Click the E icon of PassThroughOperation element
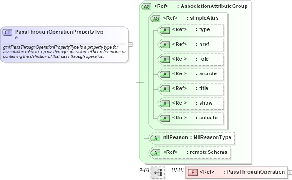The height and width of the screenshot is (180, 292). pos(193,173)
